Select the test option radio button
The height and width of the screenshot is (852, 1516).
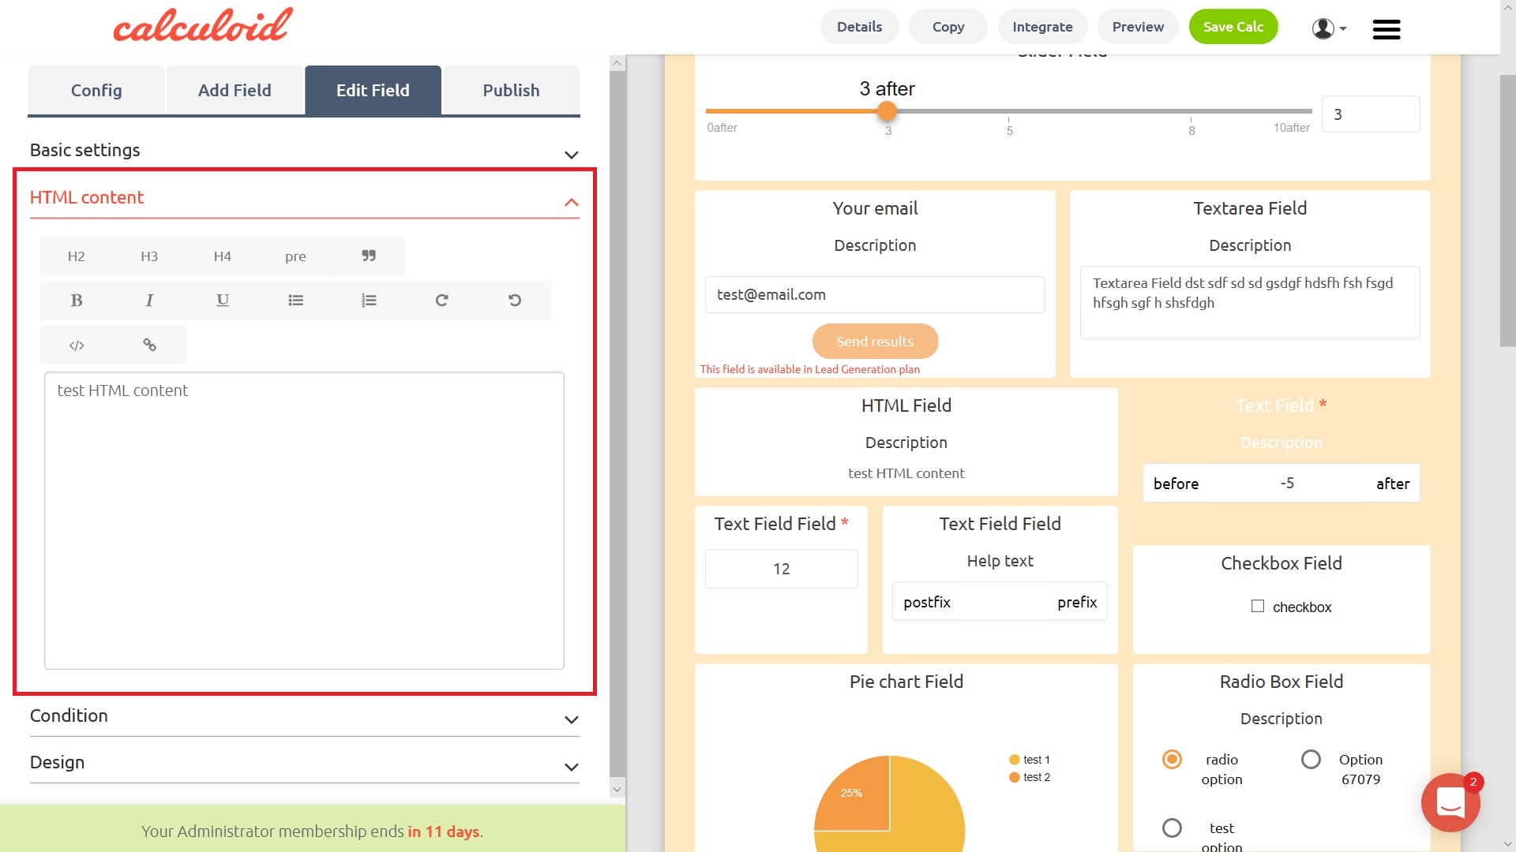click(1172, 828)
